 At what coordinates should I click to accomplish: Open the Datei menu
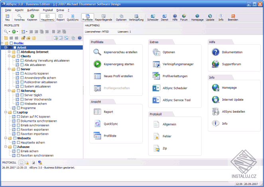tap(8, 10)
